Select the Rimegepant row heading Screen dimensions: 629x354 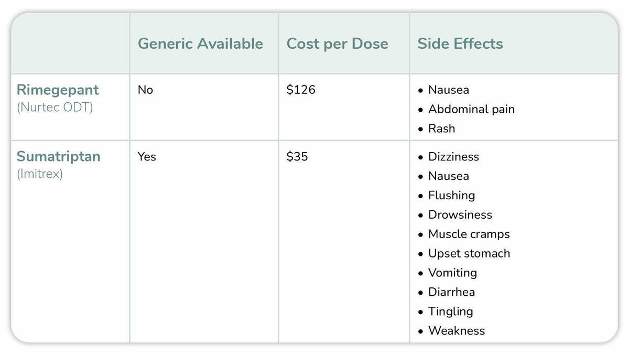(58, 90)
